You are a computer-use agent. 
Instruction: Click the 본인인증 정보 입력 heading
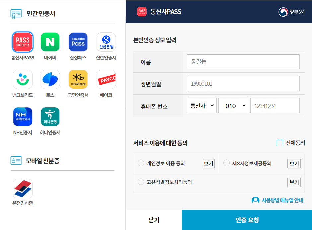tap(155, 40)
